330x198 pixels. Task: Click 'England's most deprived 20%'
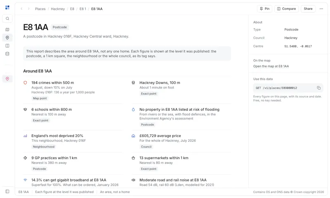[57, 136]
